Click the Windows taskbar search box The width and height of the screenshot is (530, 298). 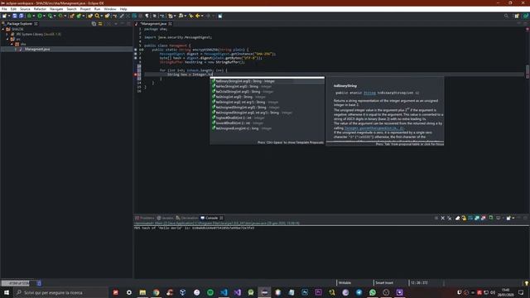point(60,292)
